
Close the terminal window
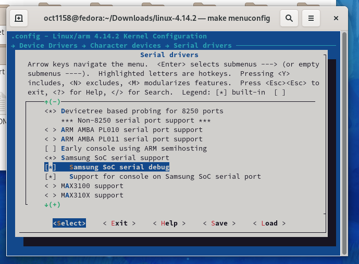click(336, 18)
